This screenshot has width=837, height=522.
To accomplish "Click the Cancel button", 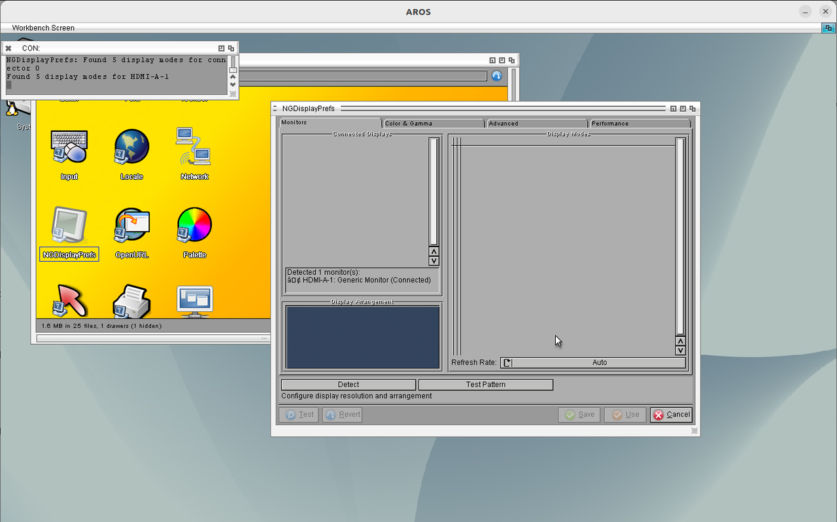I will pyautogui.click(x=671, y=415).
